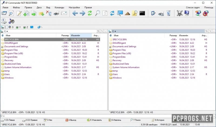Click the move files green arrow icon
This screenshot has height=127, width=216.
34,14
